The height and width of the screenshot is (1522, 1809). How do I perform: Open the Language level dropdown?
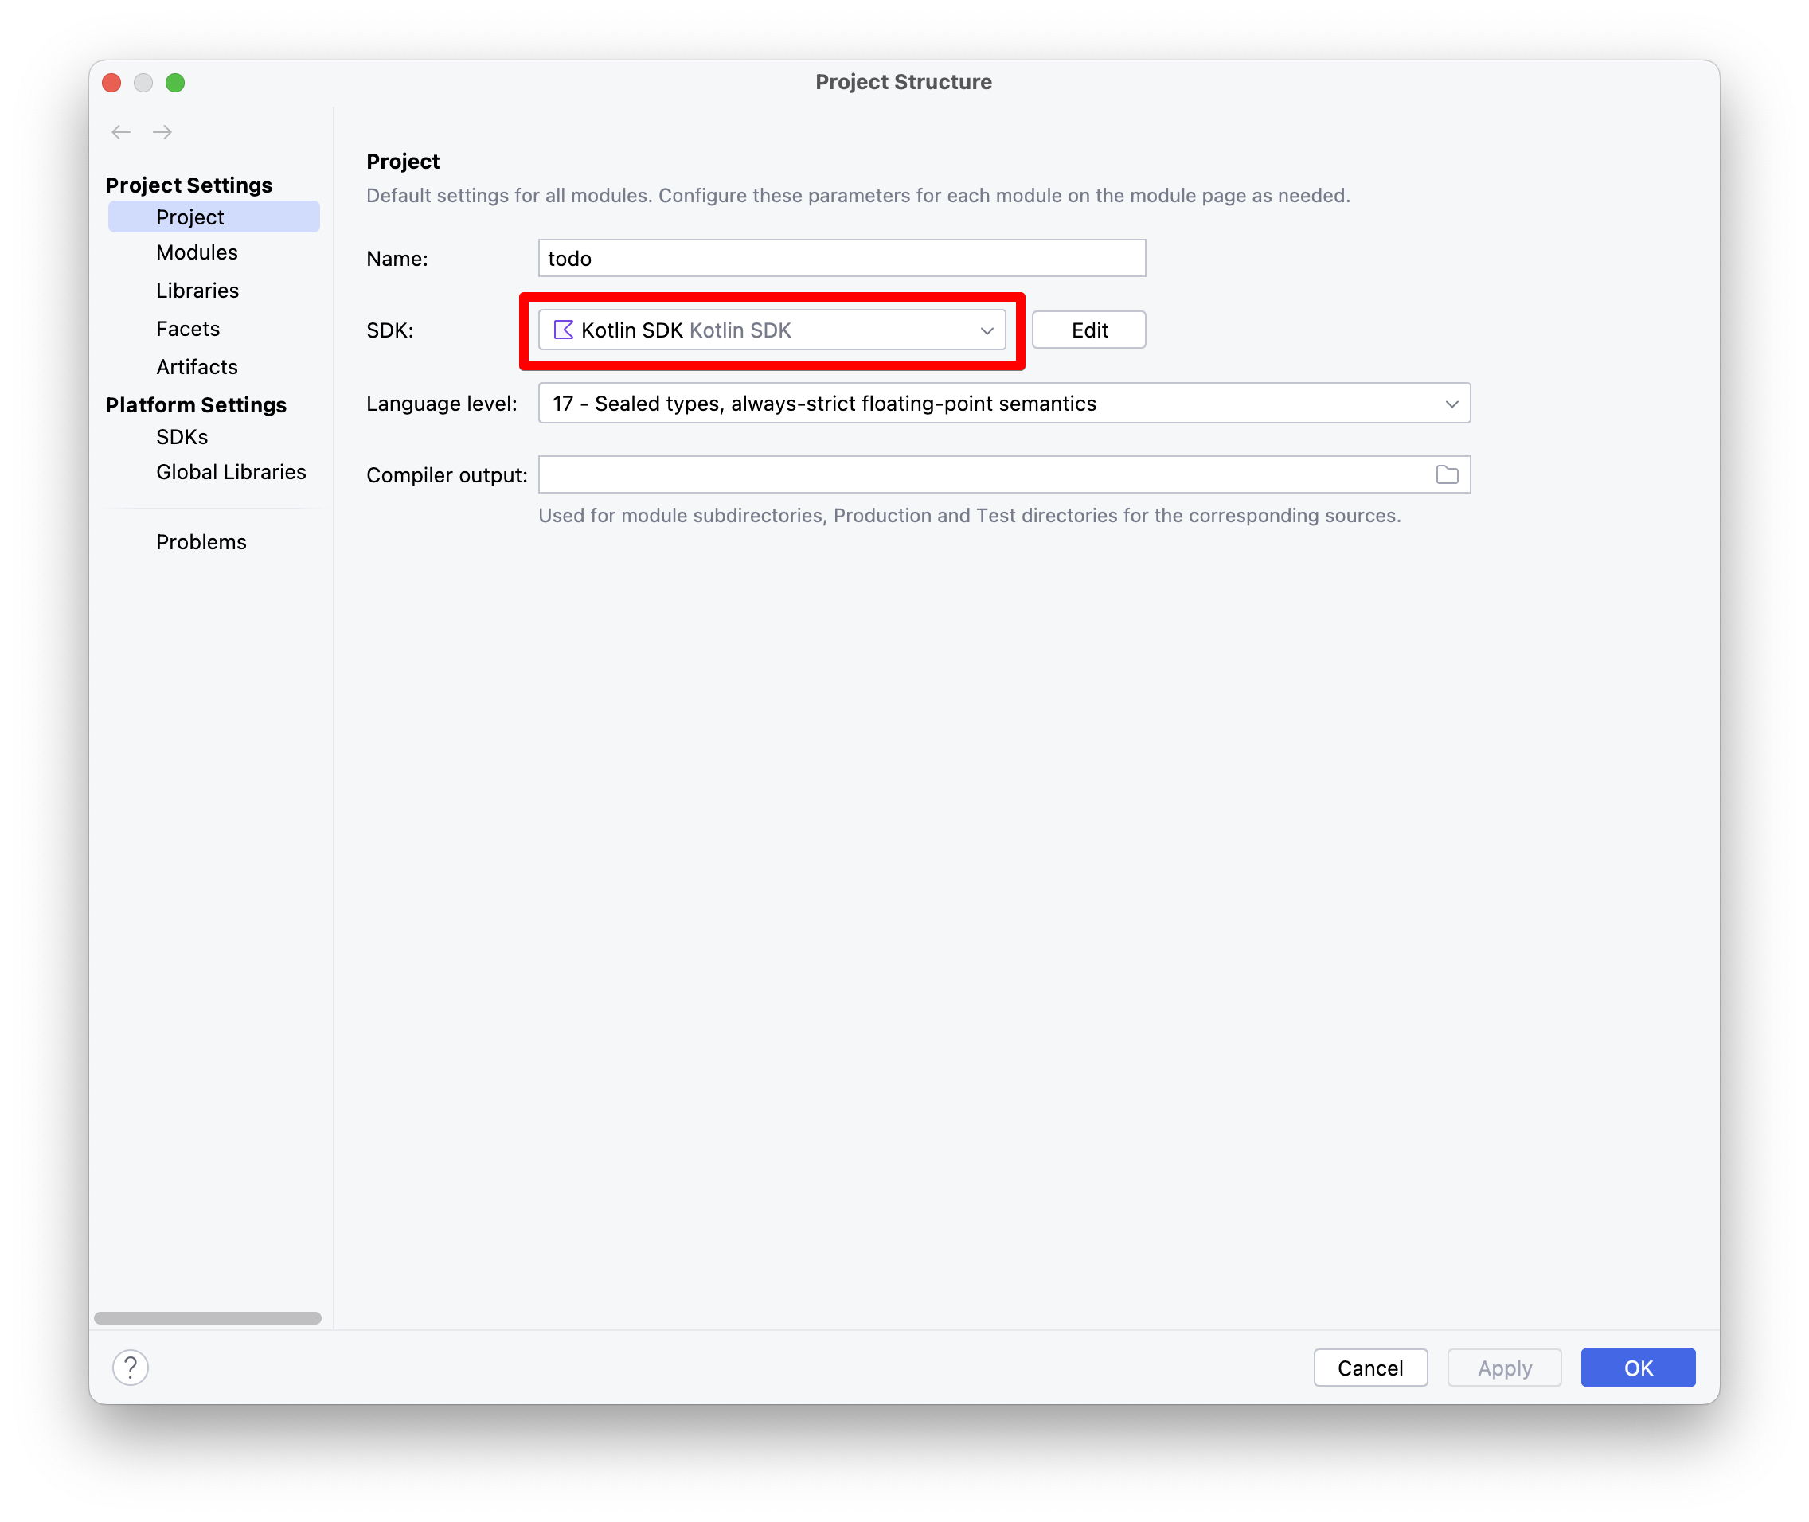point(1003,403)
